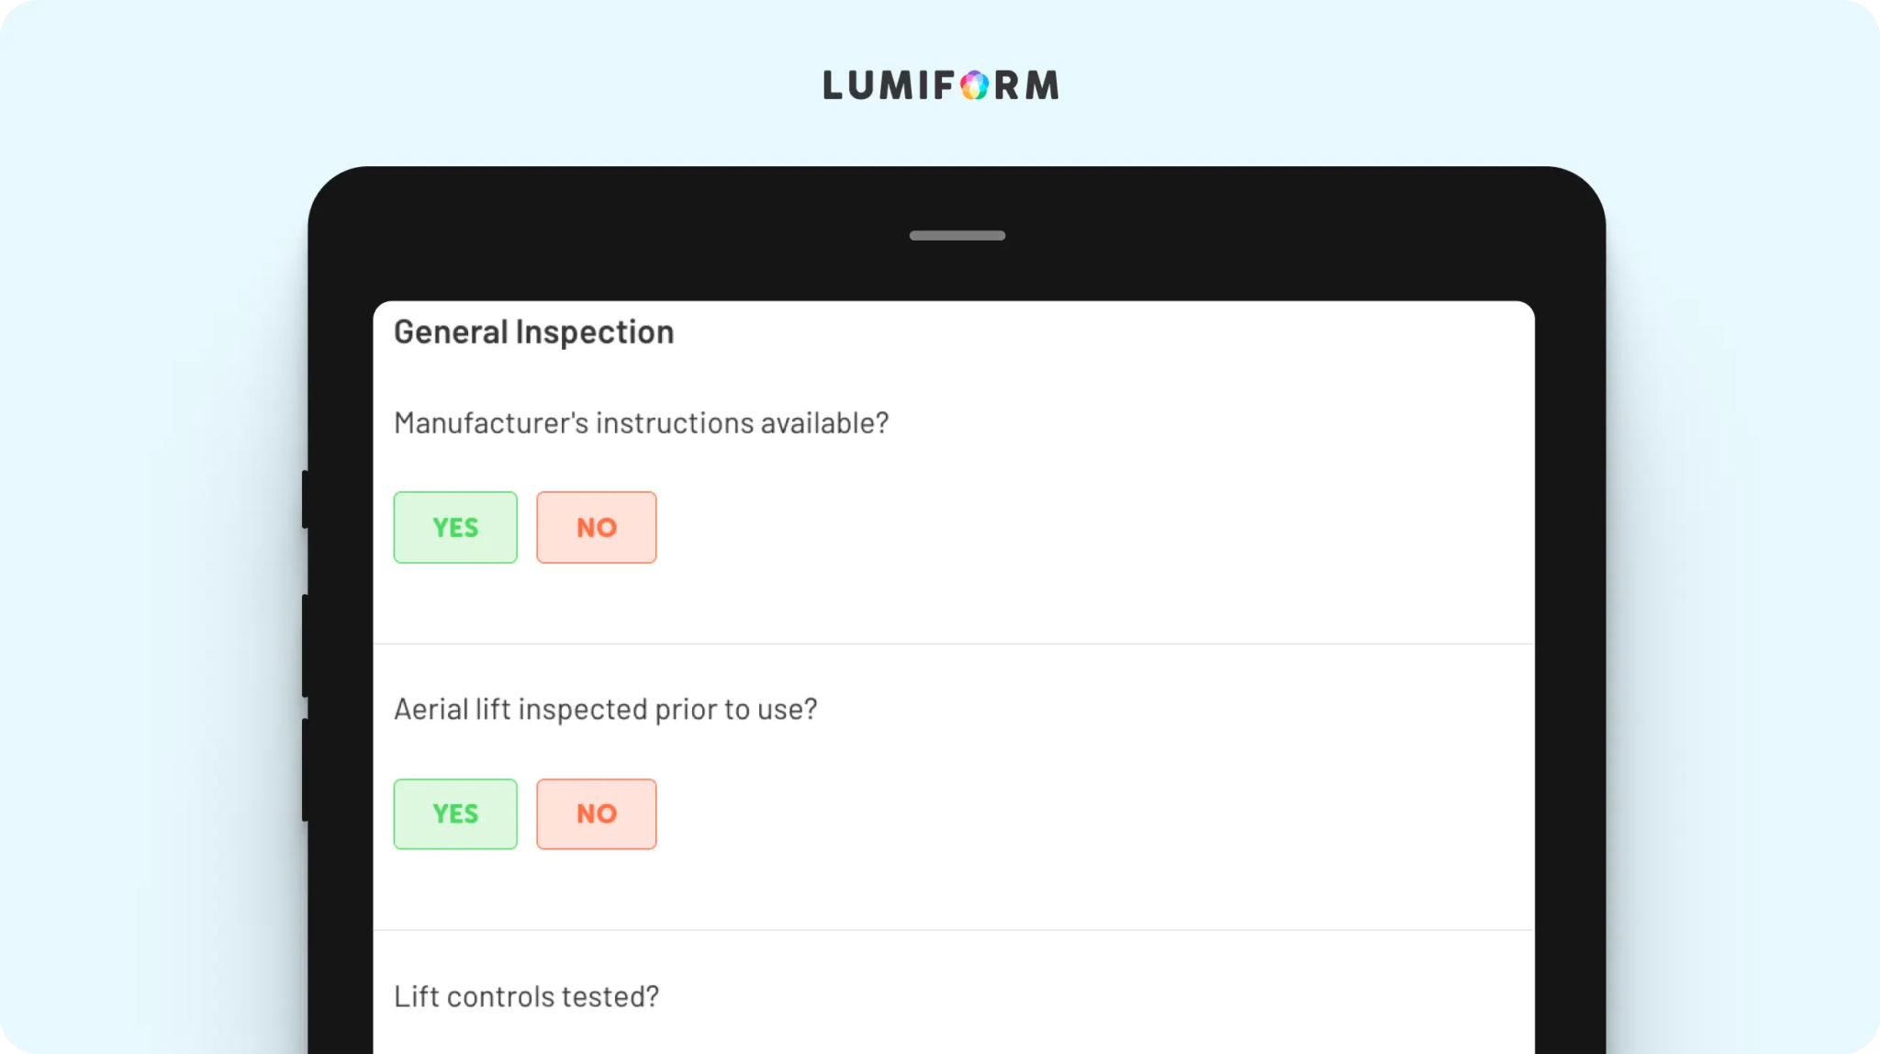Viewport: 1880px width, 1054px height.
Task: Click divider line below Aerial lift question
Action: click(953, 930)
